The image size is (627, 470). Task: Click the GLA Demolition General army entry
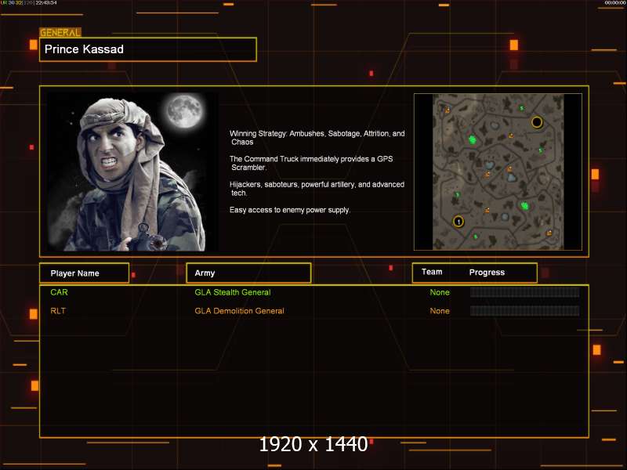[240, 311]
